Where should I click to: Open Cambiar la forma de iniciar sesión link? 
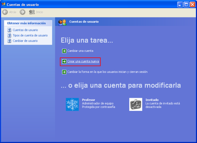click(x=107, y=72)
